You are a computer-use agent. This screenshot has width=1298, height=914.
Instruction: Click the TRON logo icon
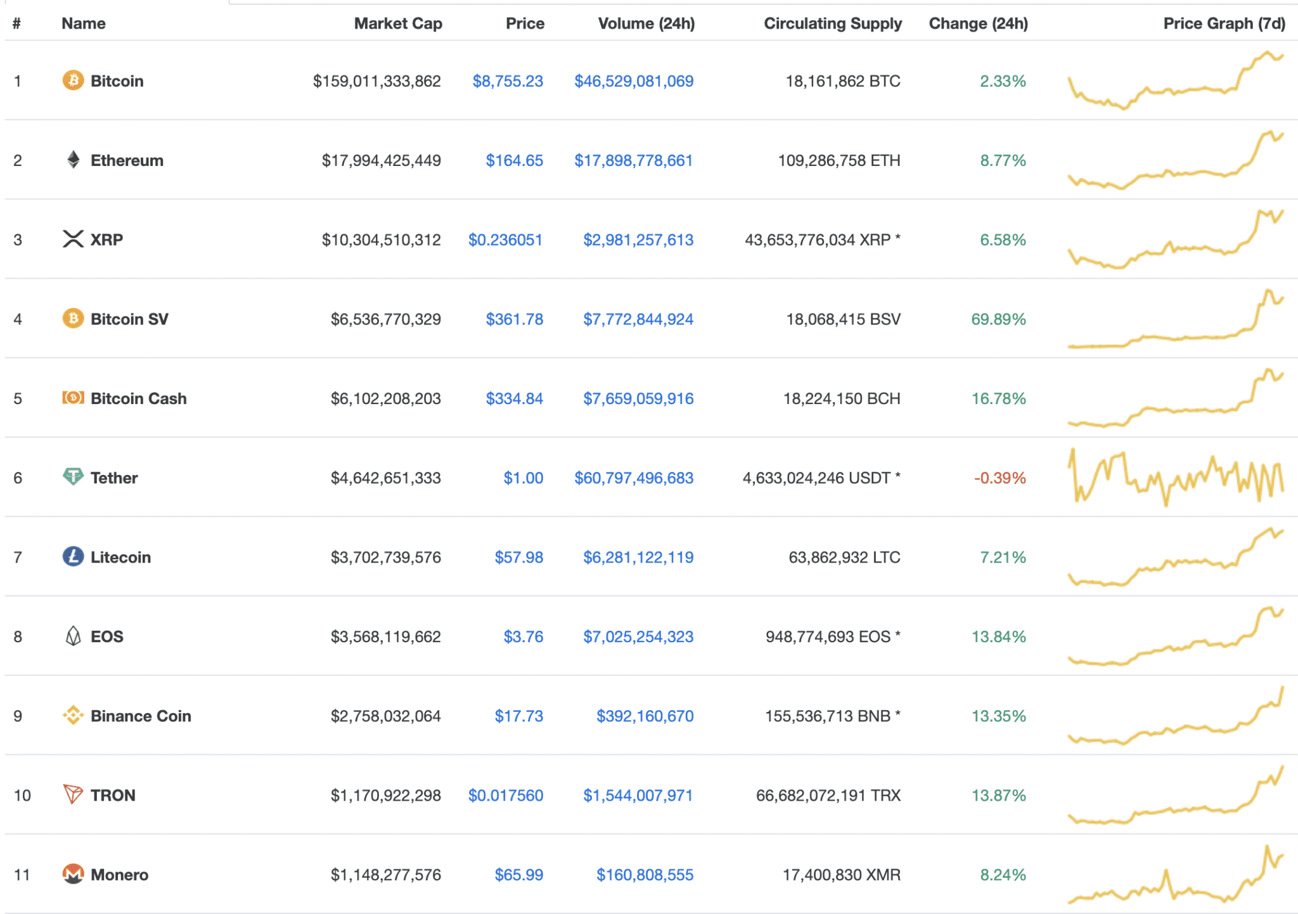tap(73, 794)
